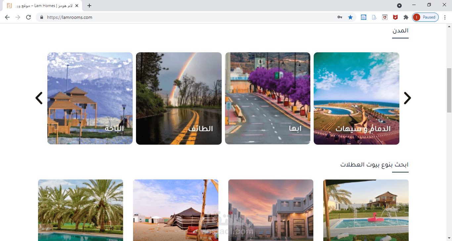This screenshot has height=241, width=452.
Task: Click the padlock site info icon
Action: pyautogui.click(x=41, y=17)
